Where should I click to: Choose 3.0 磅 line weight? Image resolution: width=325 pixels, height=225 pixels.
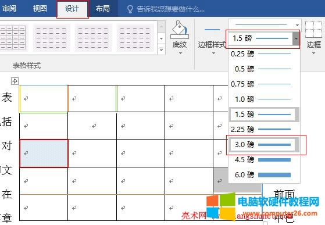pos(265,145)
